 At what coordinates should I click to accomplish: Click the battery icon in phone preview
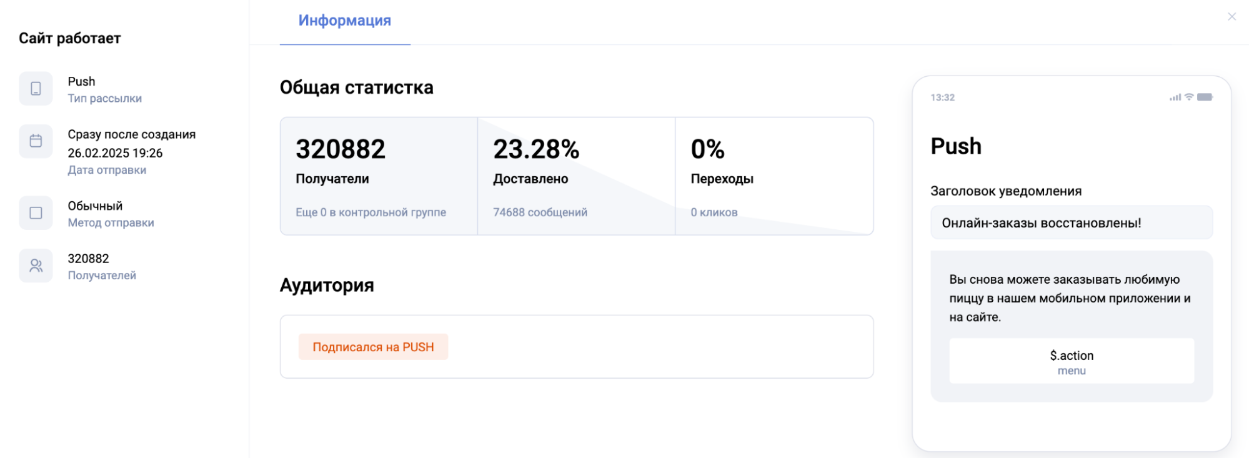point(1205,97)
